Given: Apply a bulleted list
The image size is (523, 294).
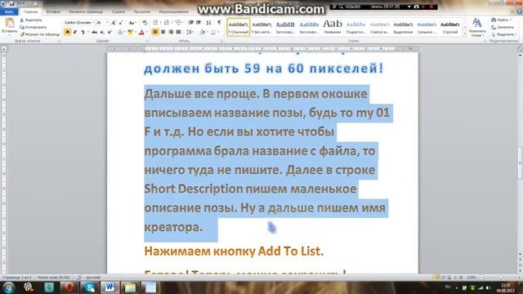Looking at the screenshot, I should coord(156,23).
